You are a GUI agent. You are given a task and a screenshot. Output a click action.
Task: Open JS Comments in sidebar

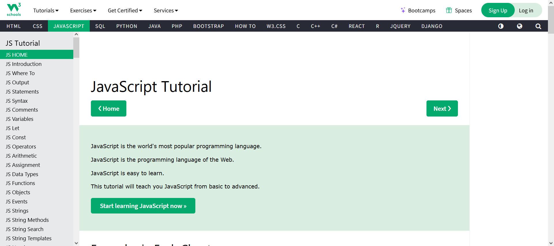click(x=37, y=110)
